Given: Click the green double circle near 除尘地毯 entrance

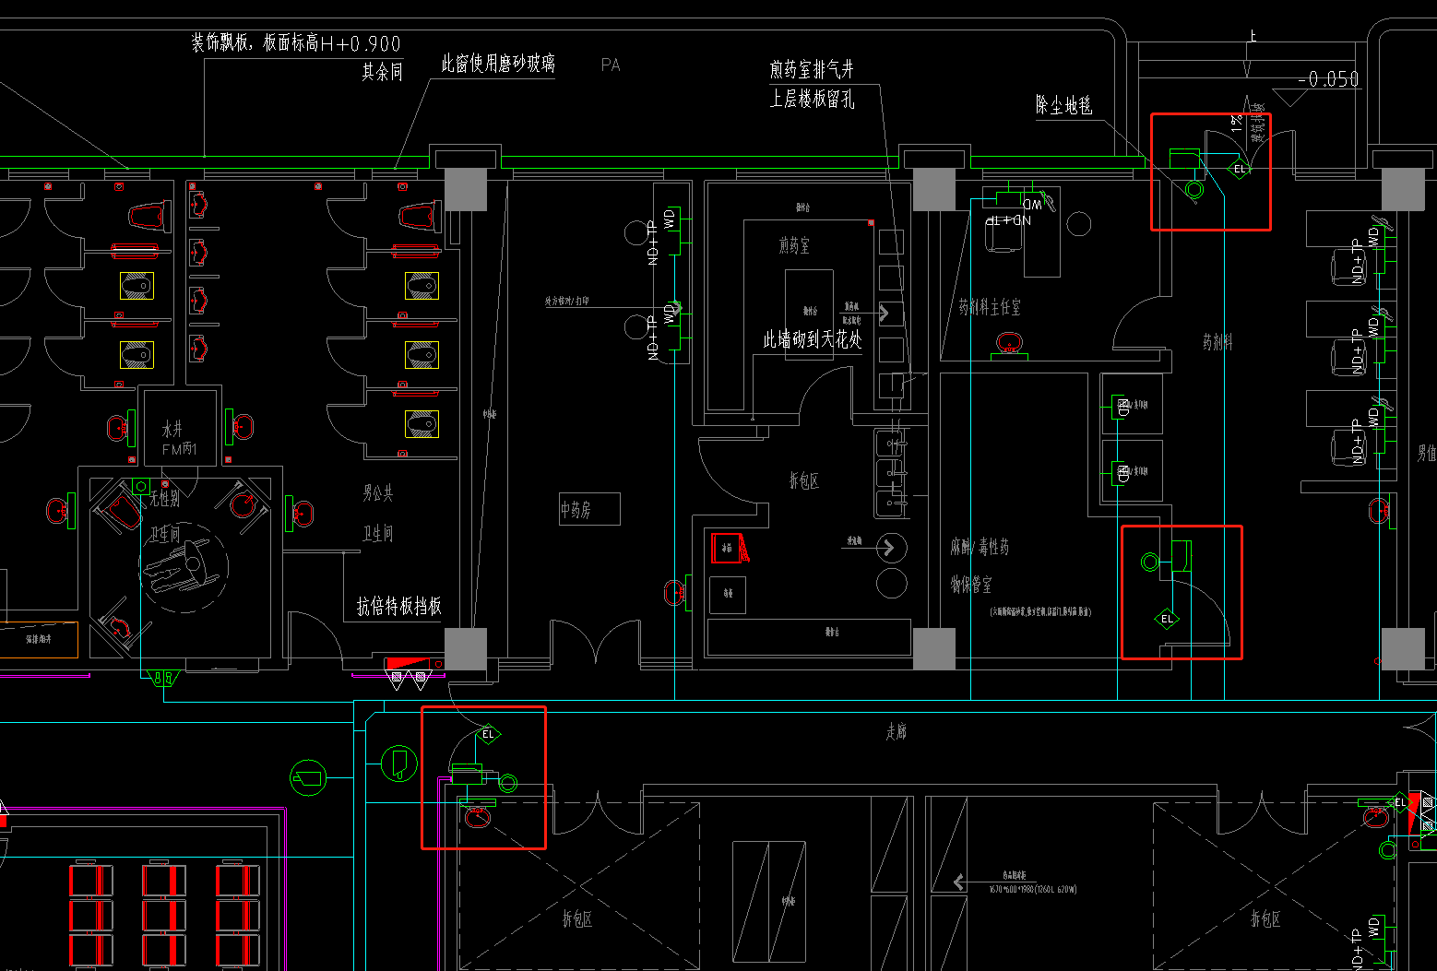Looking at the screenshot, I should (1195, 190).
